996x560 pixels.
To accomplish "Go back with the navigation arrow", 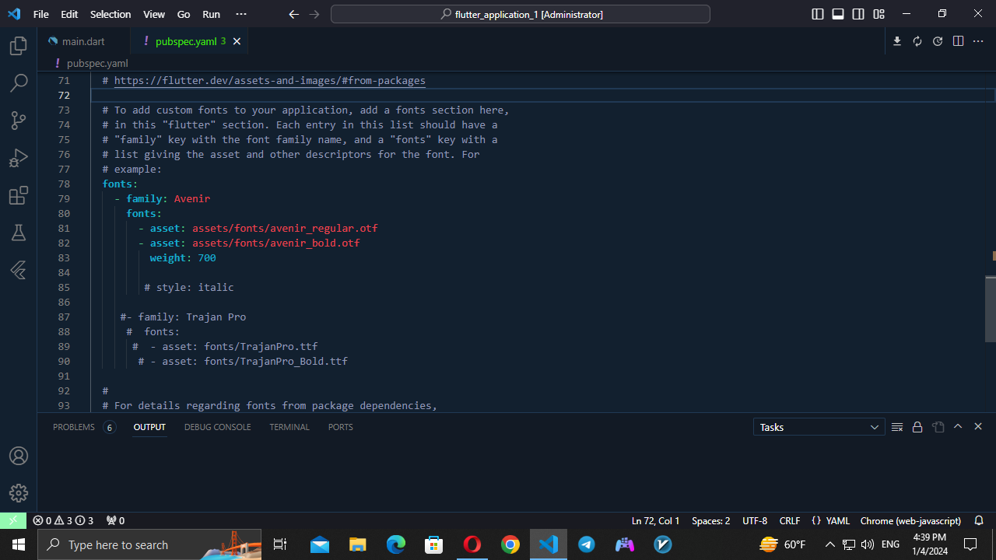I will tap(293, 14).
